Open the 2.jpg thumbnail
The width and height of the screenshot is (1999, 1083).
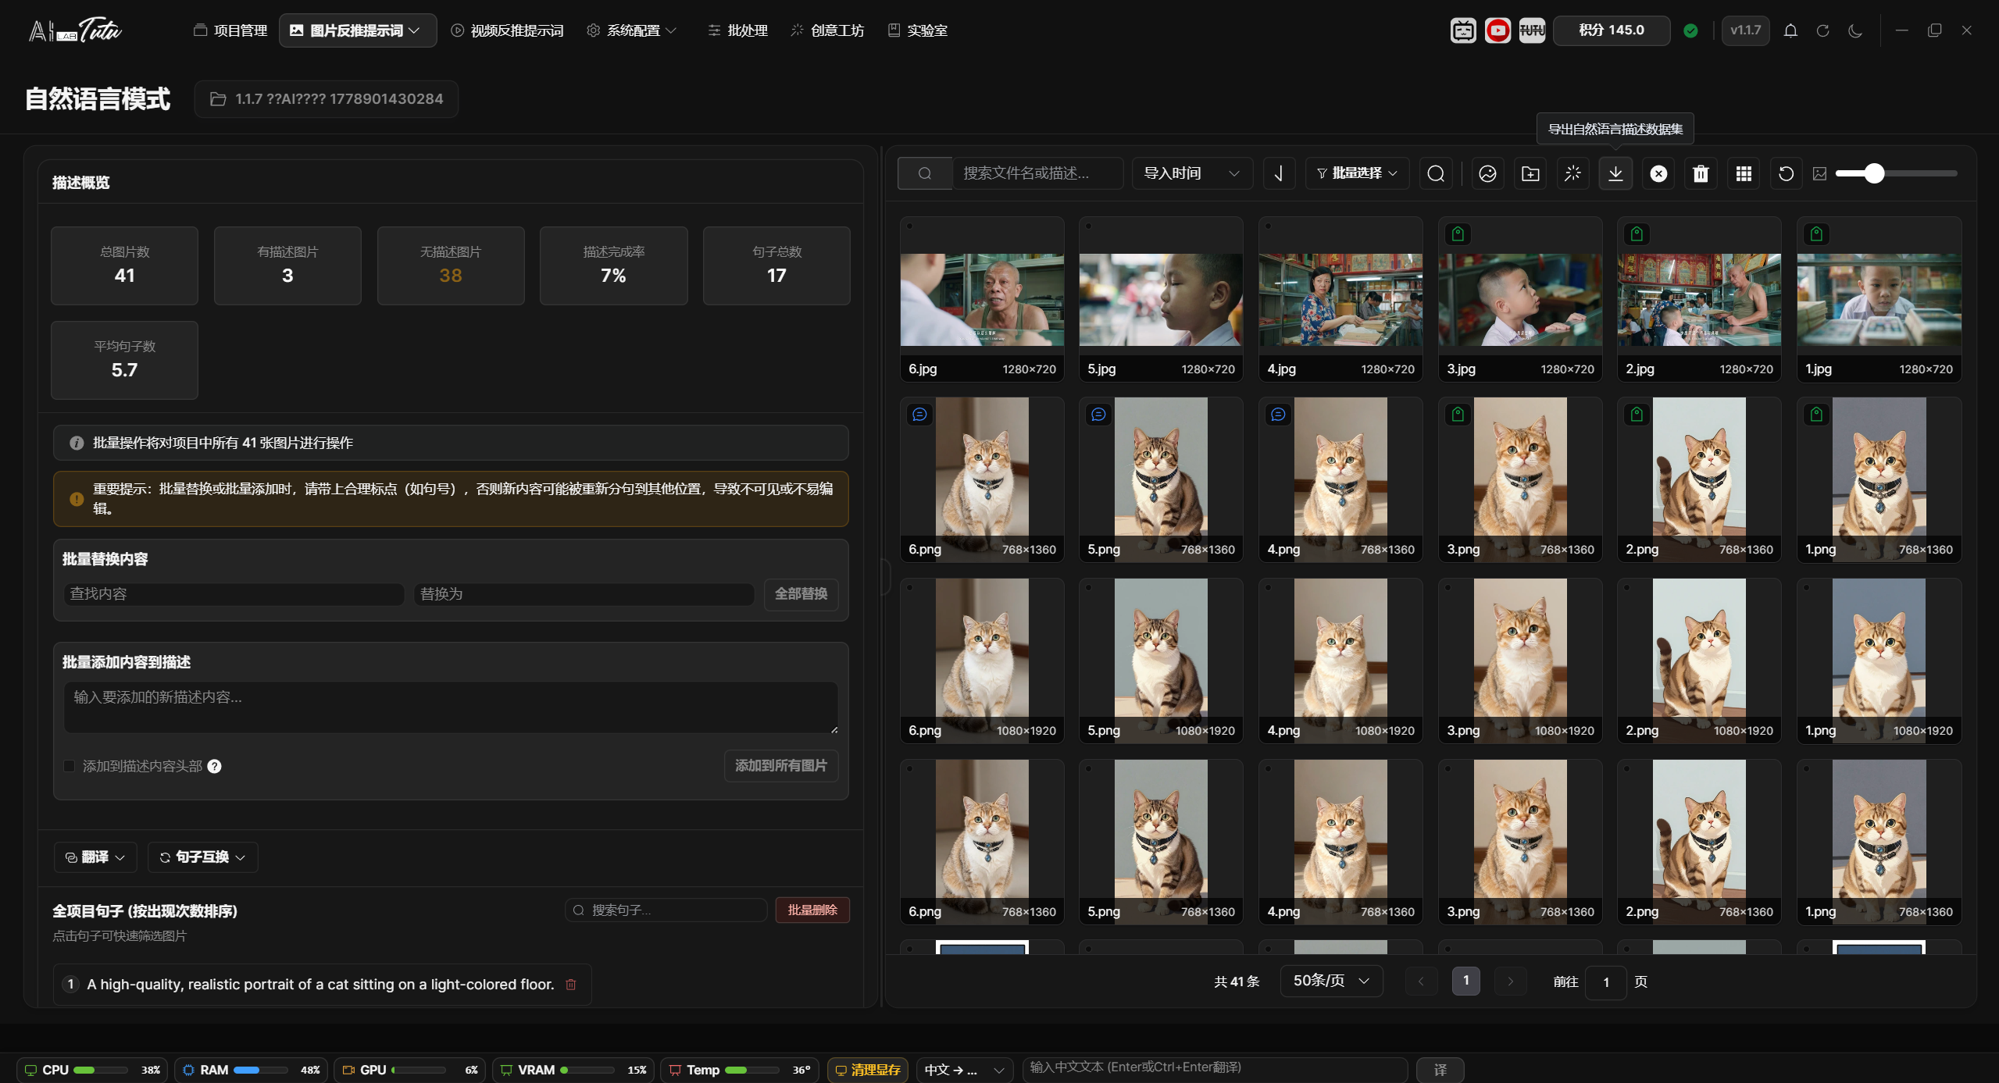pyautogui.click(x=1699, y=300)
